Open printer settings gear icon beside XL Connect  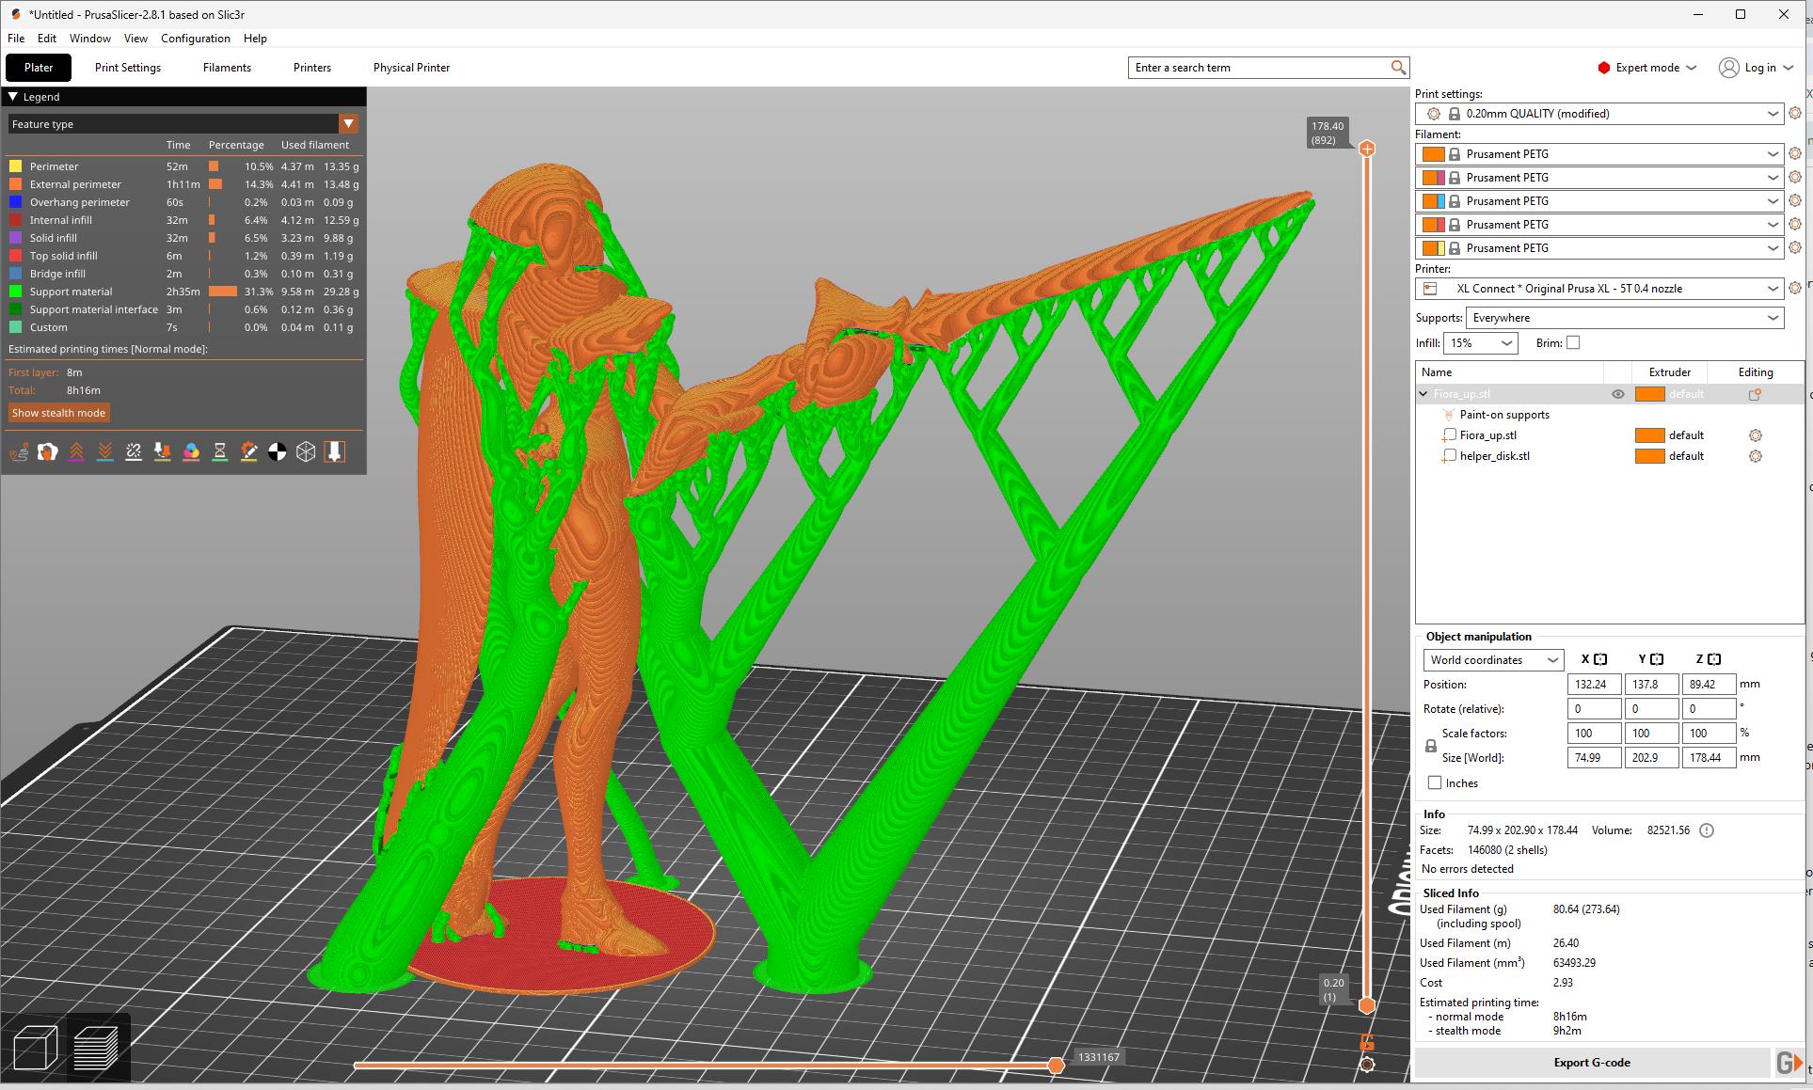[x=1795, y=289]
